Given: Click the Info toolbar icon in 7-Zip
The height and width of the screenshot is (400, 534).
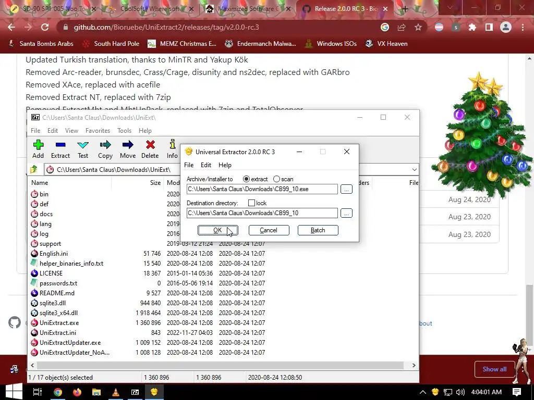Looking at the screenshot, I should pos(172,149).
